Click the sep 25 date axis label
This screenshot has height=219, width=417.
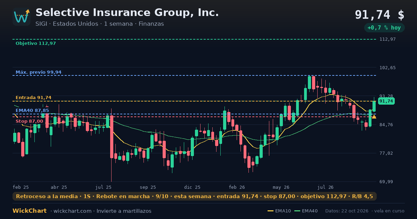click(148, 187)
